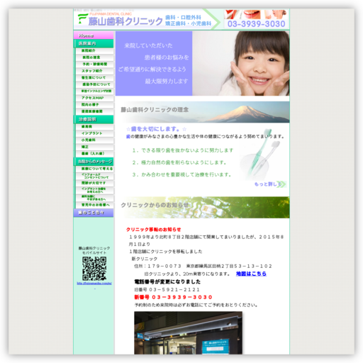Image resolution: width=363 pixels, height=363 pixels.
Task: Open 育児中のお母様へ menu item
Action: pos(94,205)
